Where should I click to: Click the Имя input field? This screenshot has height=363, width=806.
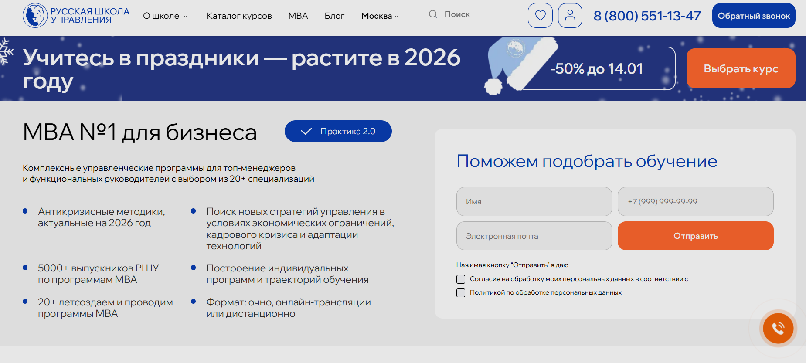(x=534, y=202)
